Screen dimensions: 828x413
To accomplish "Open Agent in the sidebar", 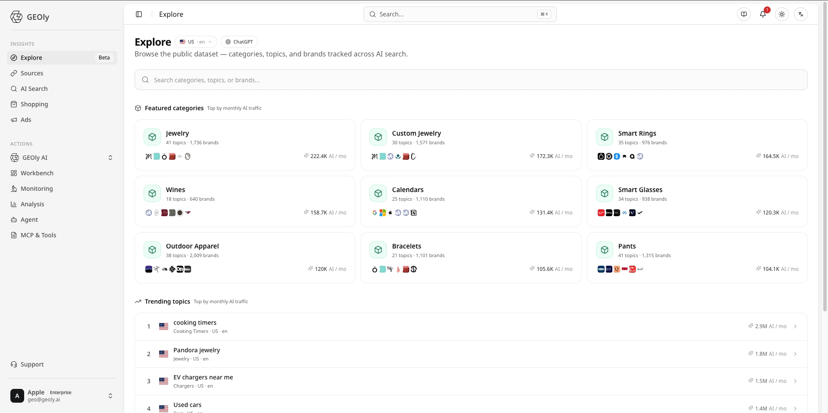I will [62, 220].
